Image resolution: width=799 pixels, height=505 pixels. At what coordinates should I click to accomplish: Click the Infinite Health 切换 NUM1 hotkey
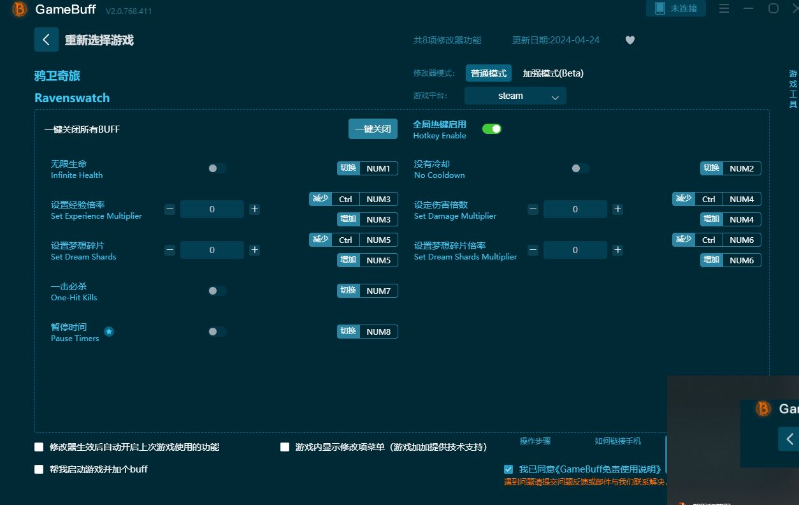(368, 168)
